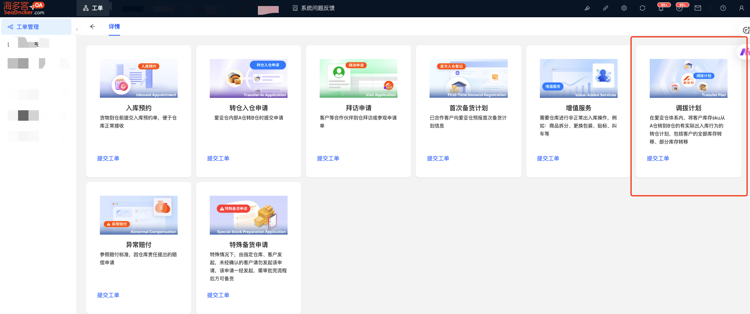Switch to the 详情 tab
Viewport: 750px width, 314px height.
(114, 26)
